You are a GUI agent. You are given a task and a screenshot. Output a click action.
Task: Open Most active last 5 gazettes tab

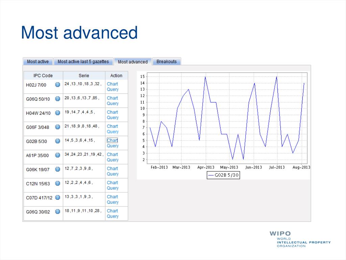pos(83,62)
